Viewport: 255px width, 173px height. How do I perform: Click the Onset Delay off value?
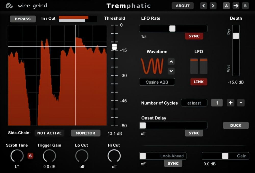click(x=143, y=134)
